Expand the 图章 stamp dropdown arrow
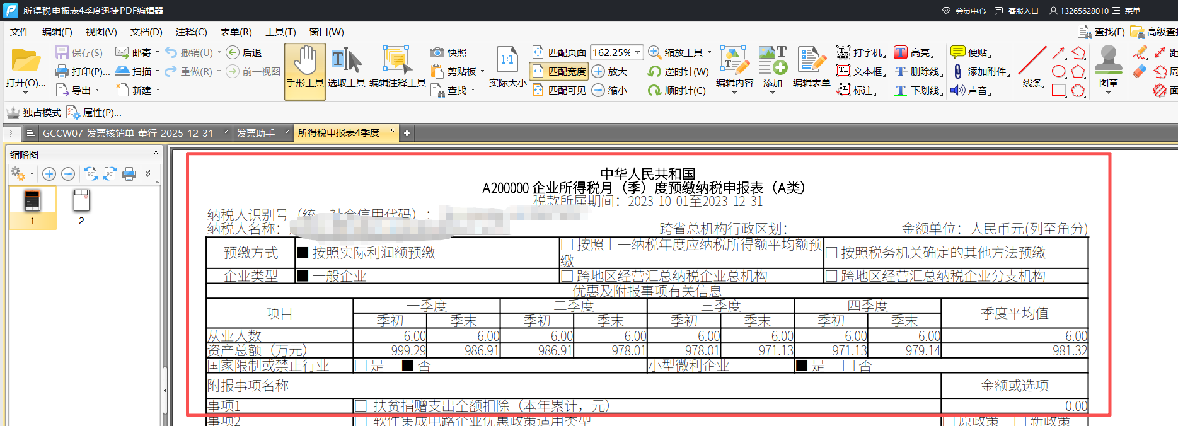 tap(1109, 93)
